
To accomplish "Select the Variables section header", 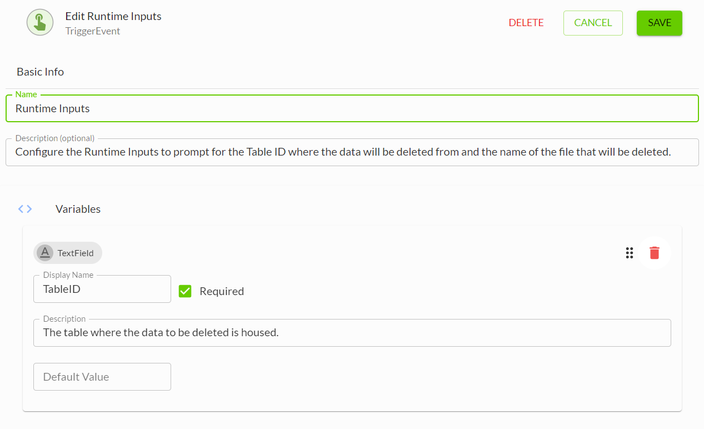I will 78,208.
